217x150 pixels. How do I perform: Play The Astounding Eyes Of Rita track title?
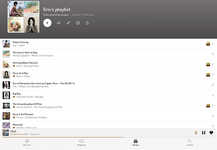[27, 104]
